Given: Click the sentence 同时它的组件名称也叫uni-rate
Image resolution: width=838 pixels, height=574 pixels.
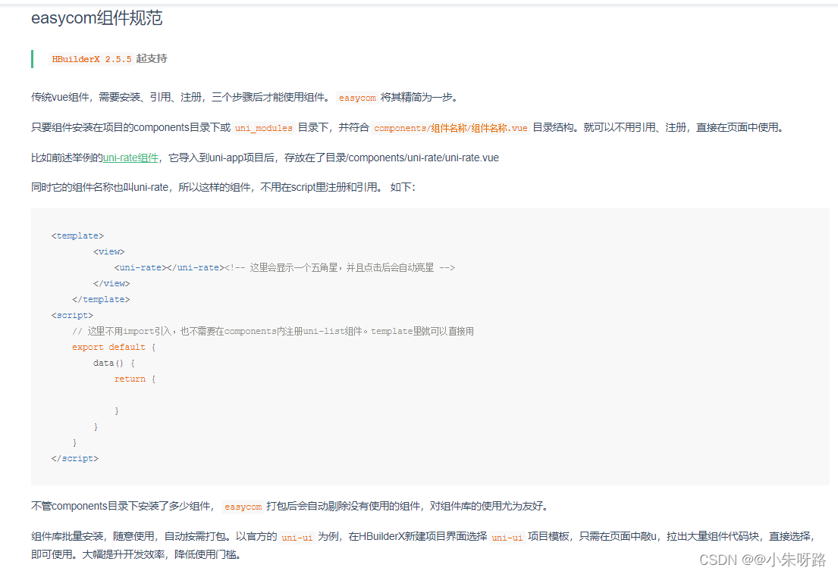Looking at the screenshot, I should pos(99,187).
